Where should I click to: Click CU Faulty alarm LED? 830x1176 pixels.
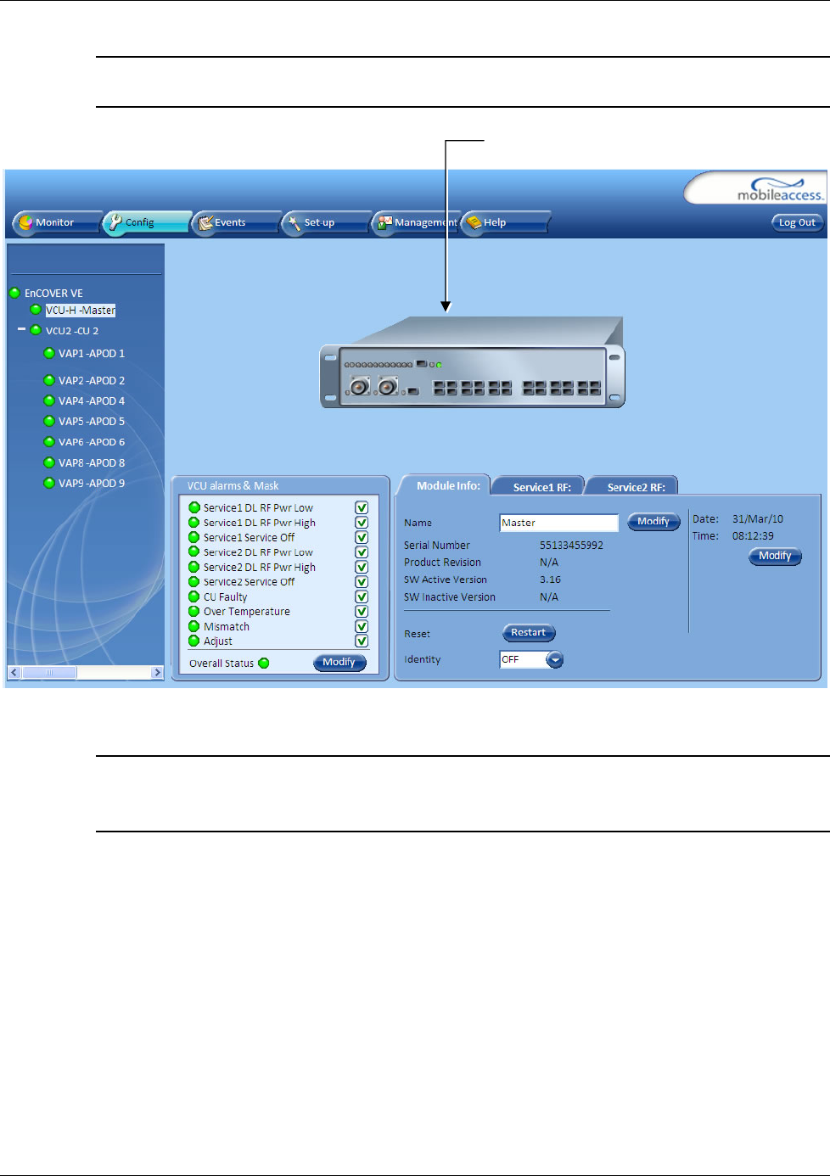coord(194,596)
